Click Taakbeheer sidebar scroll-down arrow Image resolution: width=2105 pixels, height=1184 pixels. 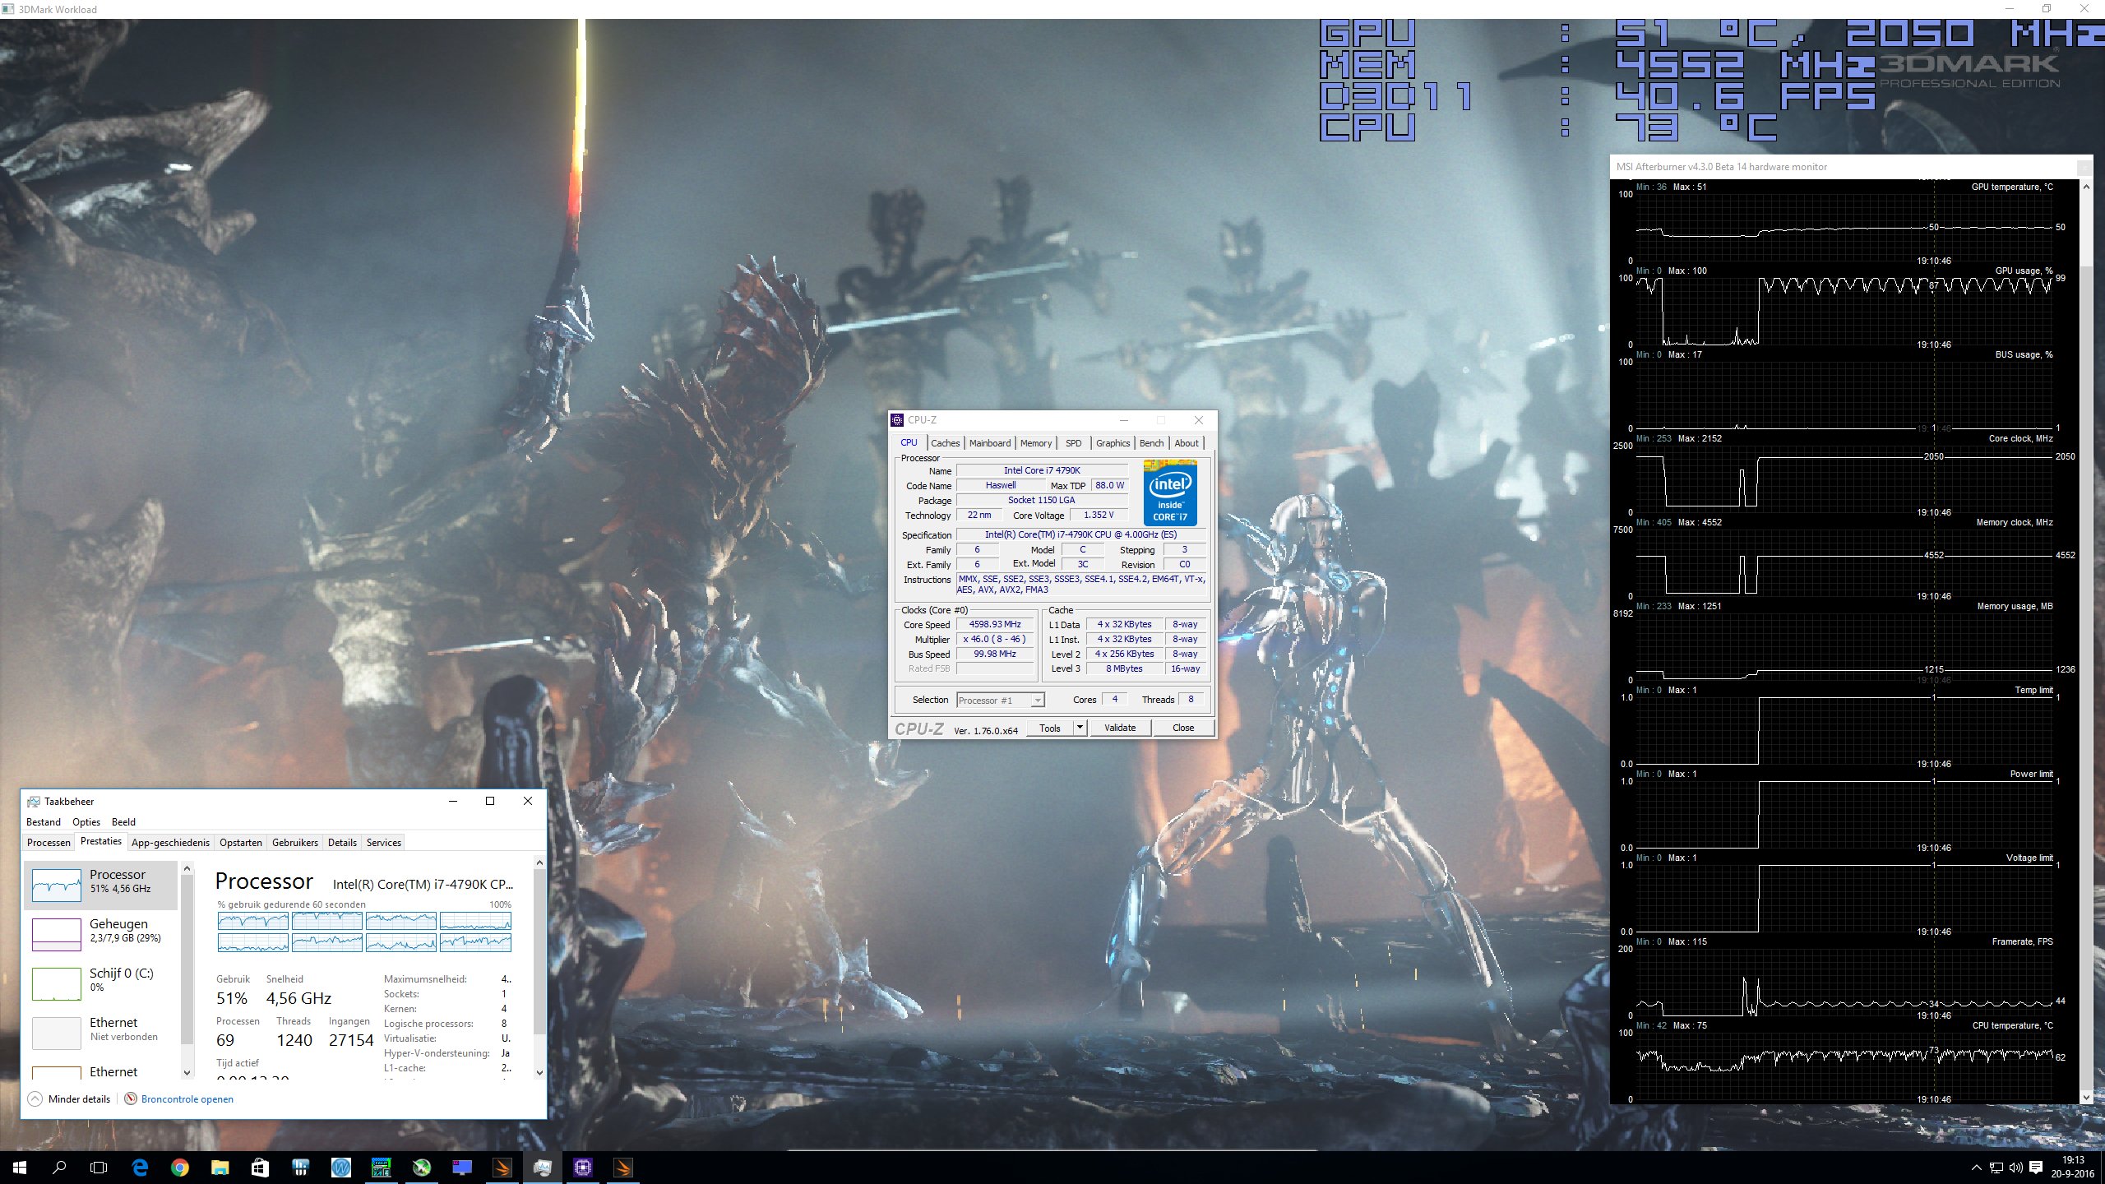[x=187, y=1072]
